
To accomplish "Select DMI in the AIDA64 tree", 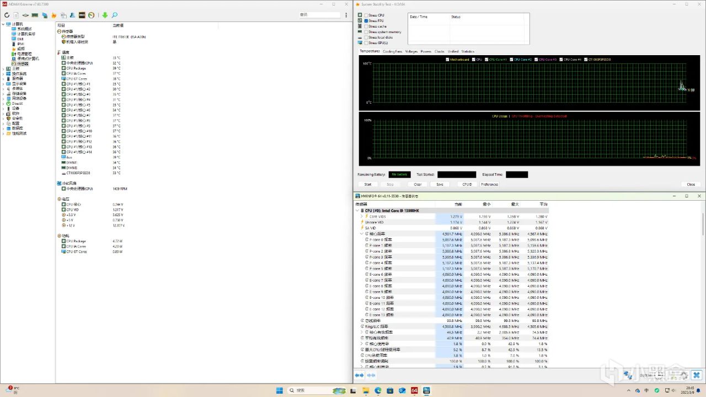I will (x=20, y=39).
